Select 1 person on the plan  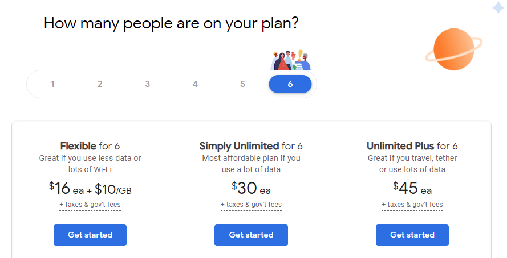pyautogui.click(x=52, y=84)
